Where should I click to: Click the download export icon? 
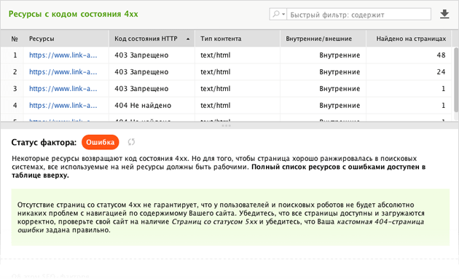point(444,14)
